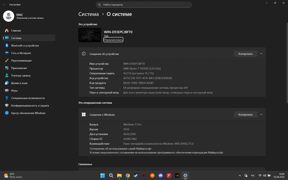Click the РУС language indicator
Viewport: 288px width, 180px height.
pyautogui.click(x=253, y=176)
